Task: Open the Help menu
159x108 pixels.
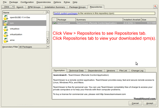Action: point(75,2)
